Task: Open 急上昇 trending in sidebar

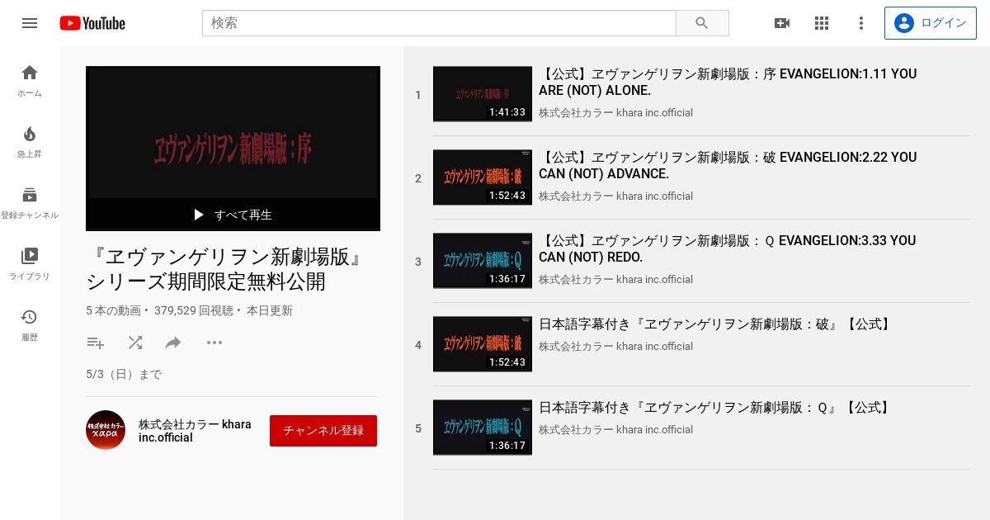Action: point(30,142)
